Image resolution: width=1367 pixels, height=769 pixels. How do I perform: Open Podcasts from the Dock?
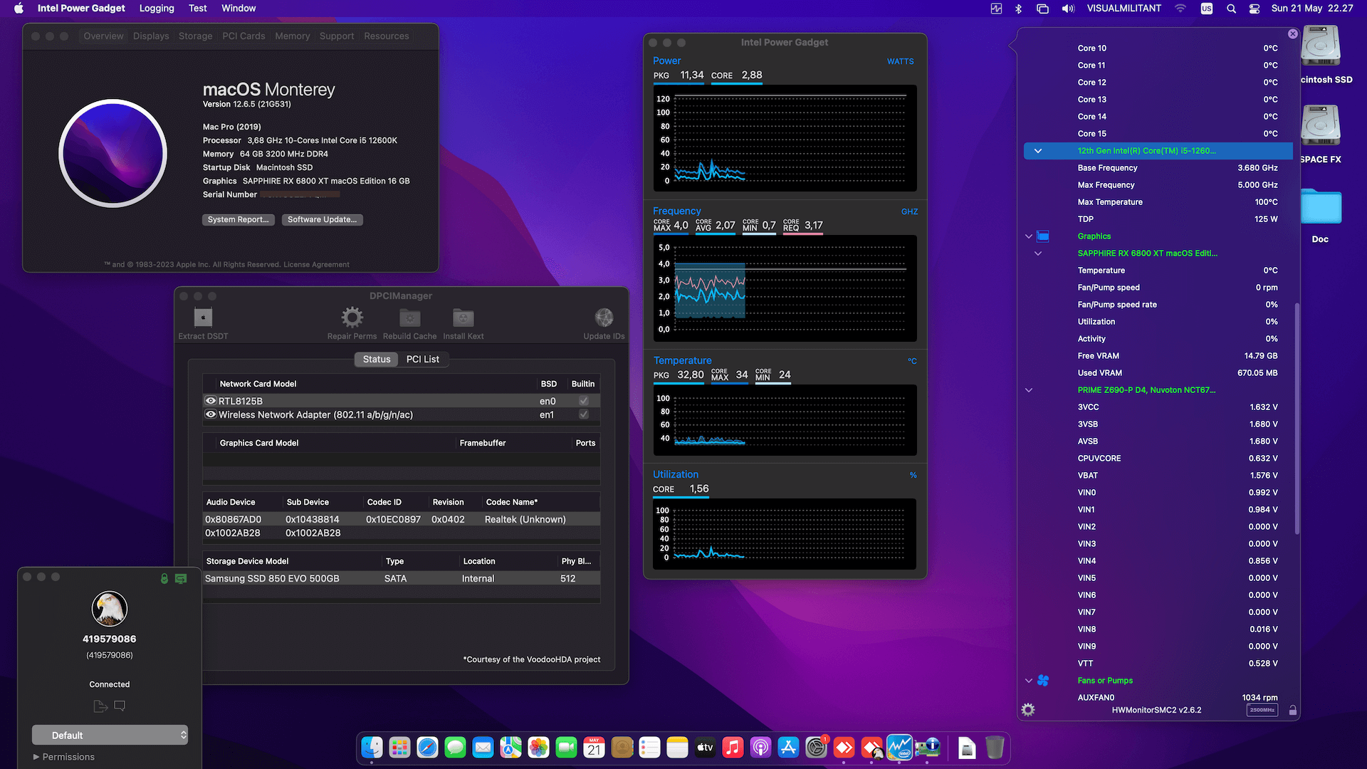pos(760,747)
